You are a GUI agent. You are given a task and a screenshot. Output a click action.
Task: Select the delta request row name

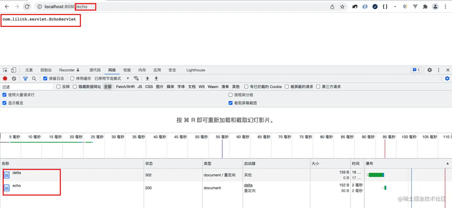[x=17, y=172]
